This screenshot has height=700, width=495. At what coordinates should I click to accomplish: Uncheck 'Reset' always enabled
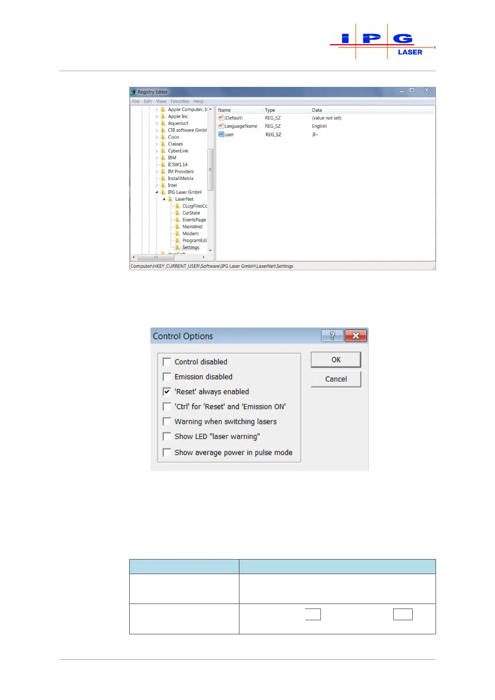(167, 392)
